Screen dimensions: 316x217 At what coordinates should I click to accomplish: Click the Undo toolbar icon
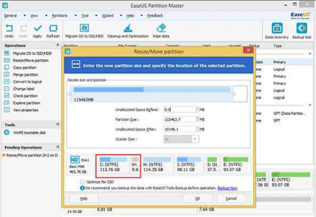pos(9,28)
